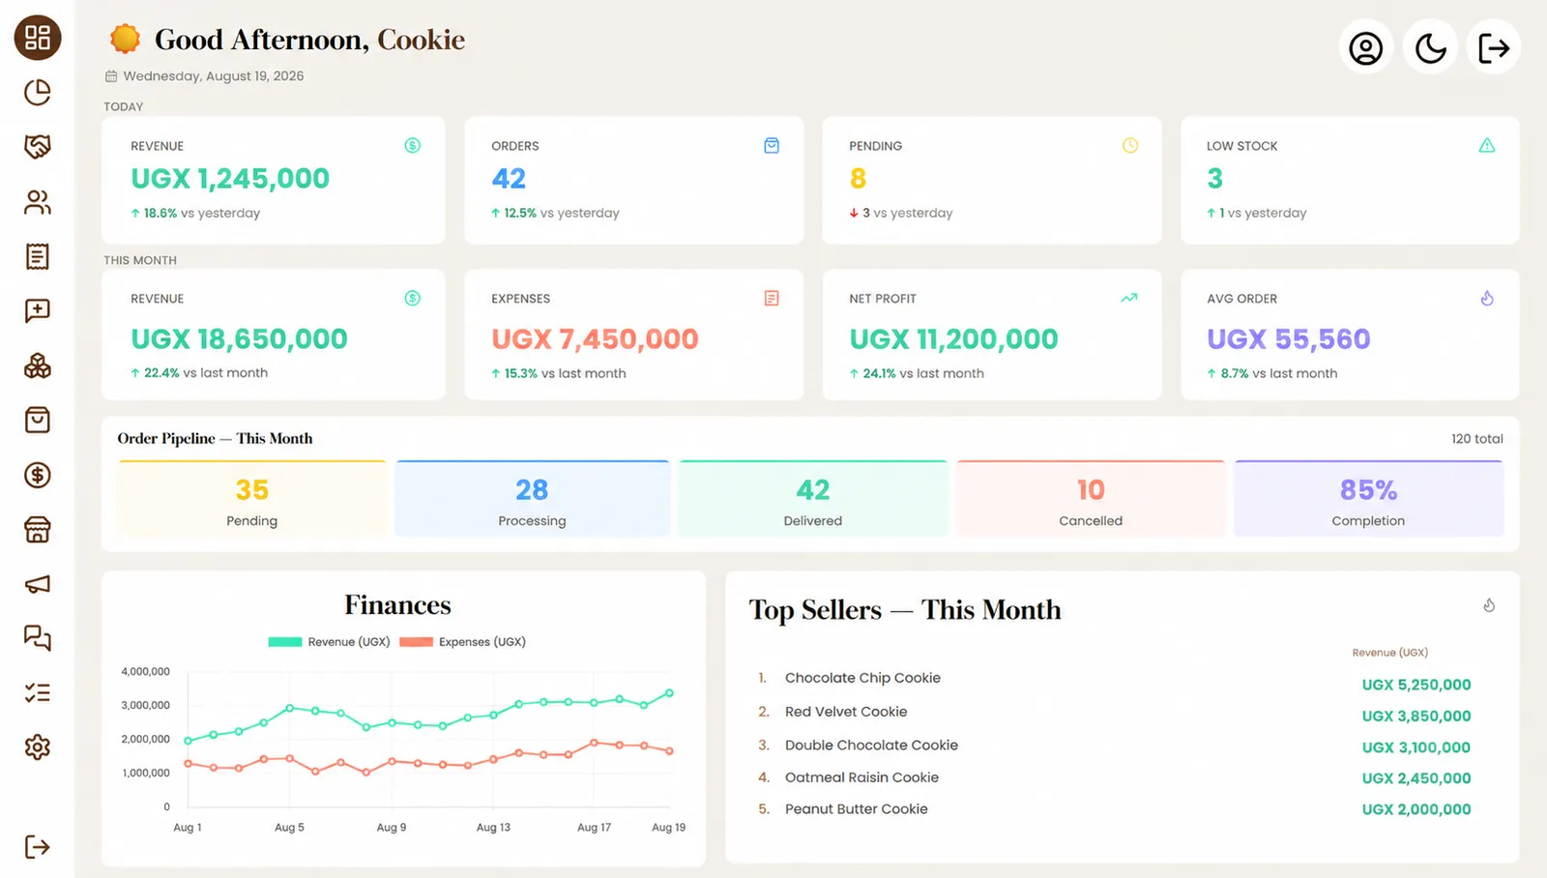Open the dashboard grid icon in sidebar
This screenshot has width=1547, height=878.
[38, 38]
